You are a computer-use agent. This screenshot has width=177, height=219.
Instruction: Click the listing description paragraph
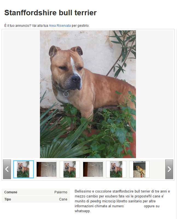coord(122,201)
